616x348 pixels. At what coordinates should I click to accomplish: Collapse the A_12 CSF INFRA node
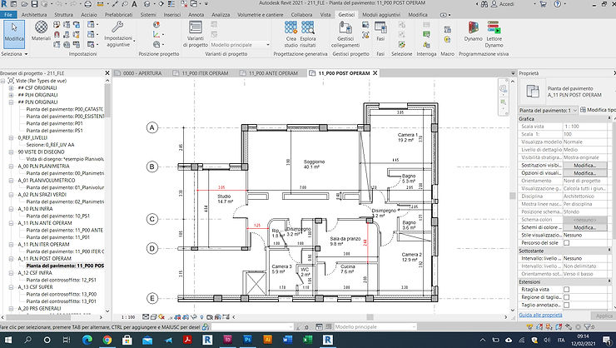(x=11, y=273)
